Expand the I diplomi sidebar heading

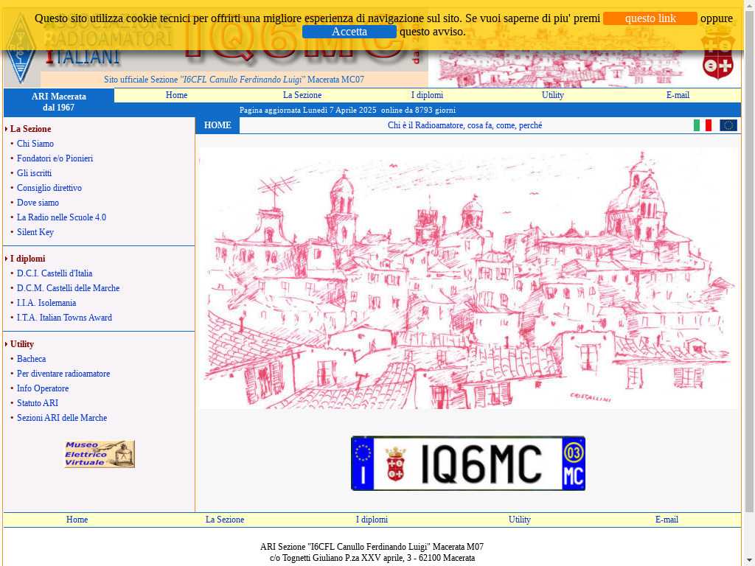coord(27,259)
